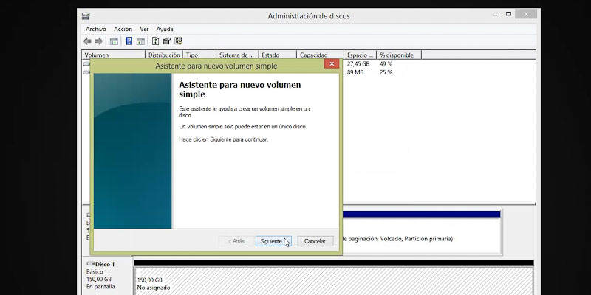Click the Forward arrow toolbar icon

click(x=98, y=41)
